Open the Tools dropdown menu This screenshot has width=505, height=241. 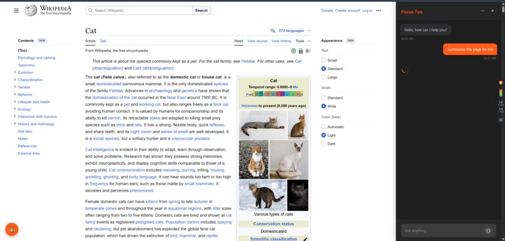coord(303,41)
